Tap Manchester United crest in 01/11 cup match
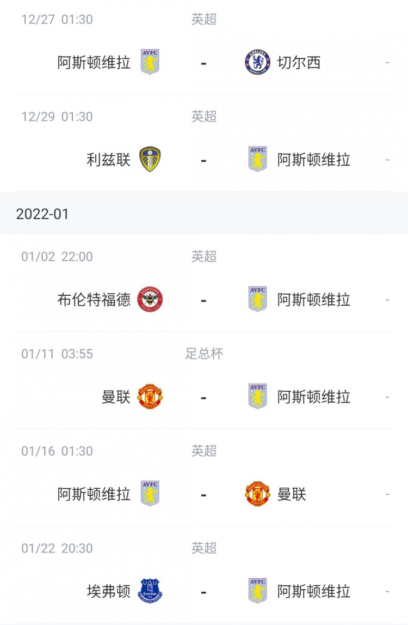This screenshot has width=408, height=625. [x=150, y=397]
